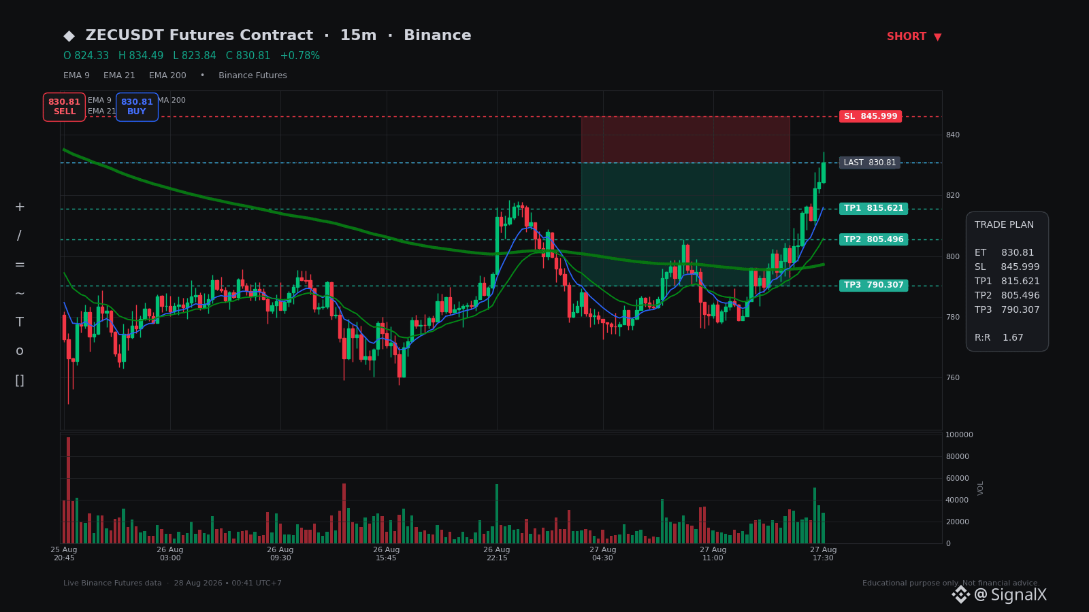Click the TP3 790.307 row in Trade Plan

point(1007,310)
